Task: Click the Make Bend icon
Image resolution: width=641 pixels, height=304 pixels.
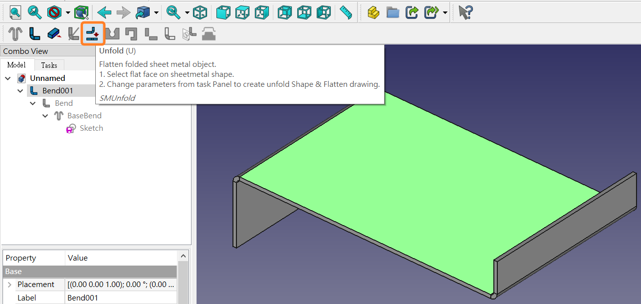Action: (170, 34)
